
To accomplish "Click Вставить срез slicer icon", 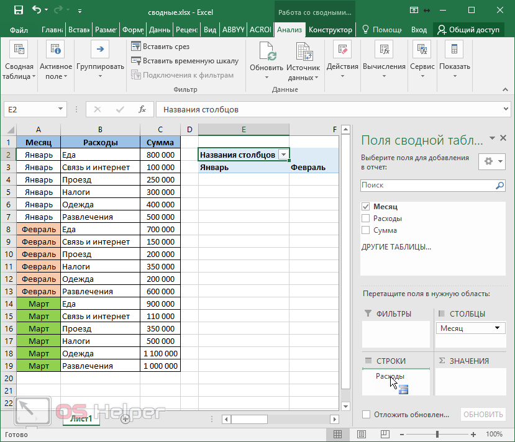I will click(136, 47).
